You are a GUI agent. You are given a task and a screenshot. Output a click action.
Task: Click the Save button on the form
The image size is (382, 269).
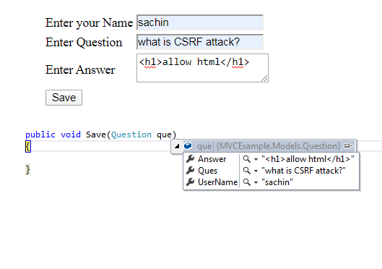[64, 98]
